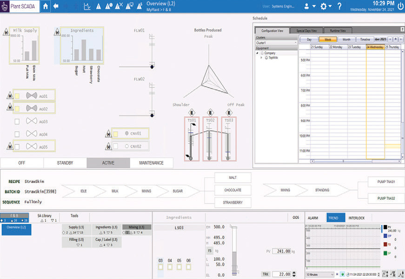Click the TRK value field showing 22.00
The image size is (405, 279).
(x=282, y=274)
